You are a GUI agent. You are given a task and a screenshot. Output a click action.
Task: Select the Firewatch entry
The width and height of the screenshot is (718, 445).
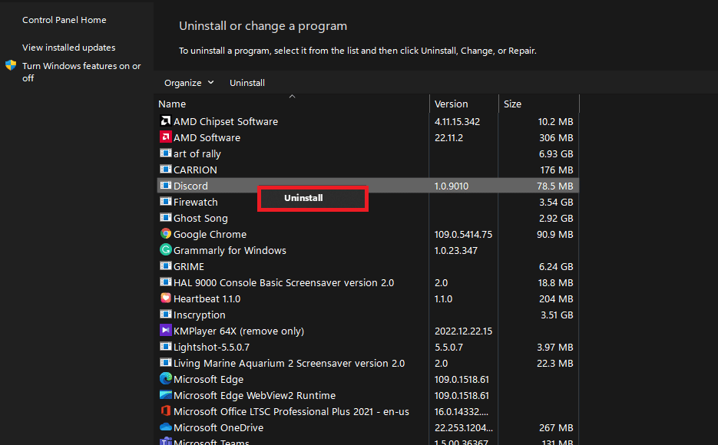tap(196, 202)
